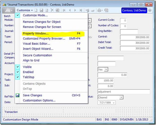Click the INS status bar indicator
Viewport: 156px width, 125px height.
107,120
